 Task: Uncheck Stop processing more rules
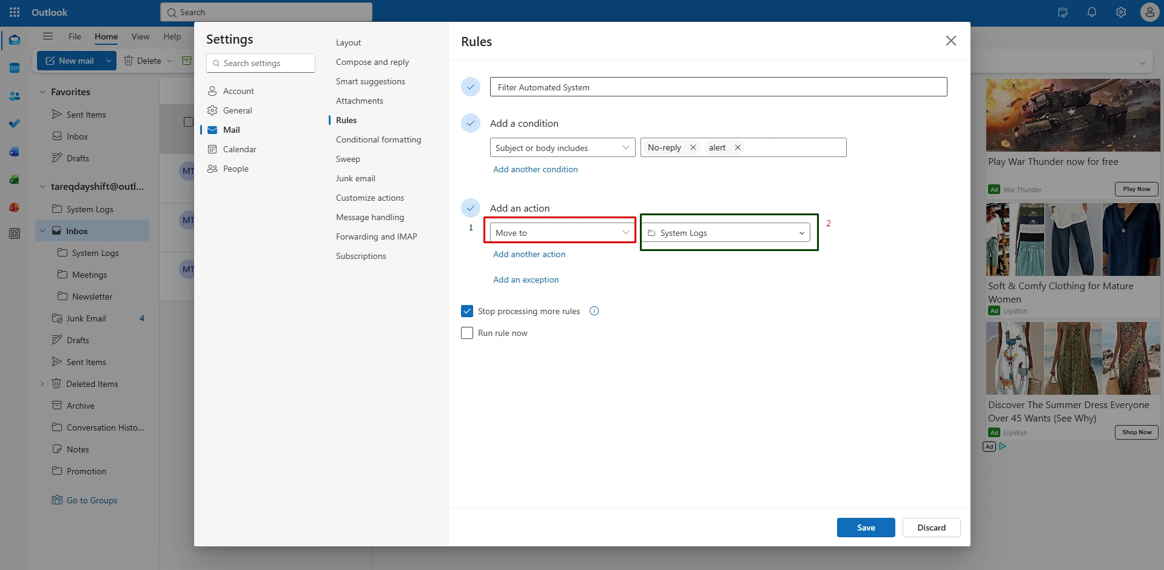click(467, 311)
